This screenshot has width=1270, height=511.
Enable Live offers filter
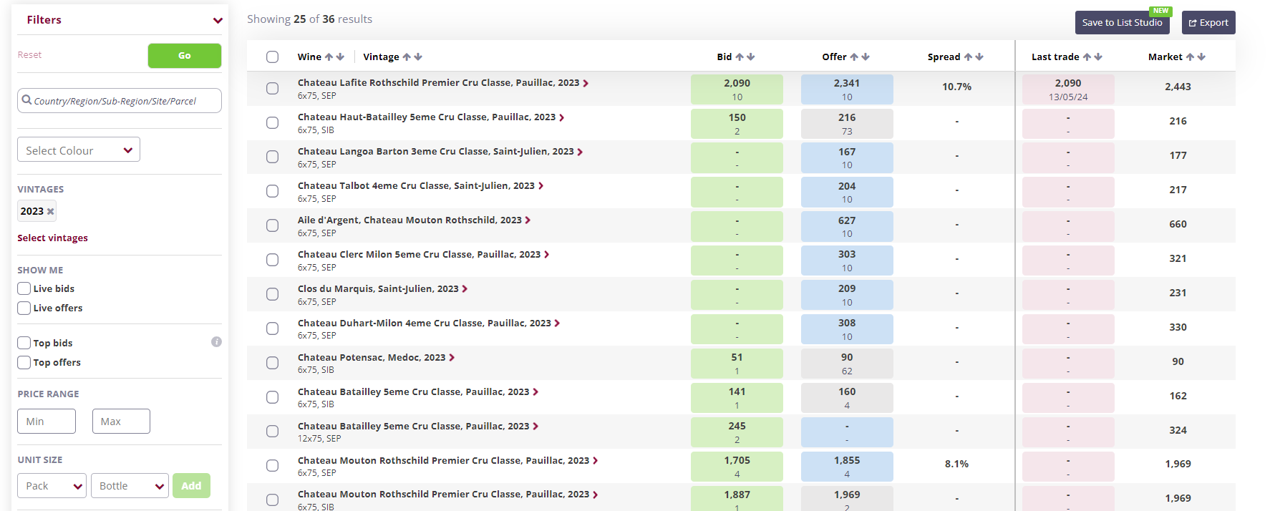(x=24, y=308)
